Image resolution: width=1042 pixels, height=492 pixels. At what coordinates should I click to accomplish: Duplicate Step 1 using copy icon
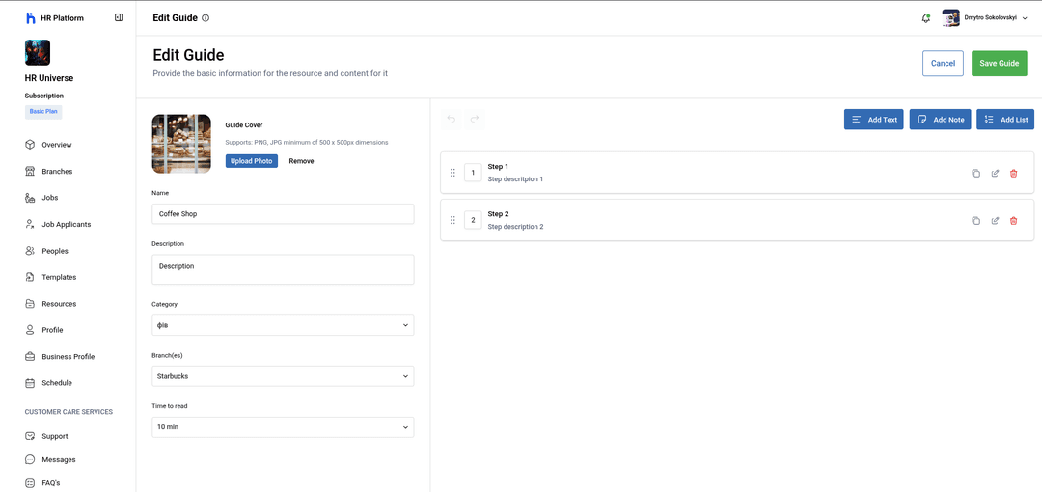click(975, 173)
